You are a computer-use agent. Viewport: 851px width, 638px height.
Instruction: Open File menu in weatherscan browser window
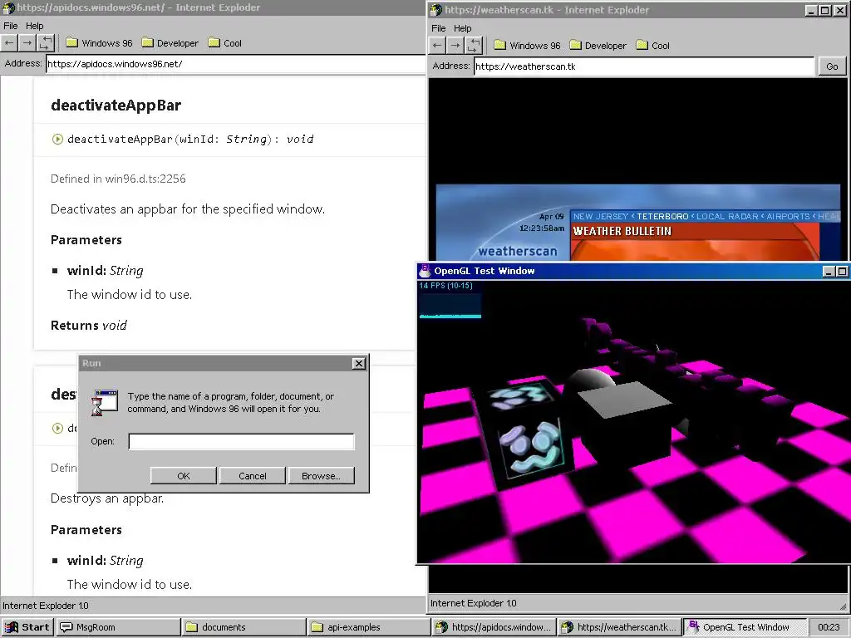[x=439, y=28]
